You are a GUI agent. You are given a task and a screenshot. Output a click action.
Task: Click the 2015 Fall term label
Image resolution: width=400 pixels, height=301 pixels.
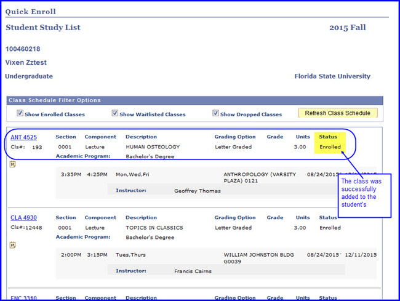(348, 28)
